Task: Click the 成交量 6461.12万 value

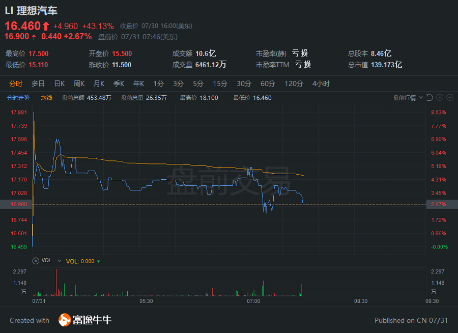Action: coord(211,65)
